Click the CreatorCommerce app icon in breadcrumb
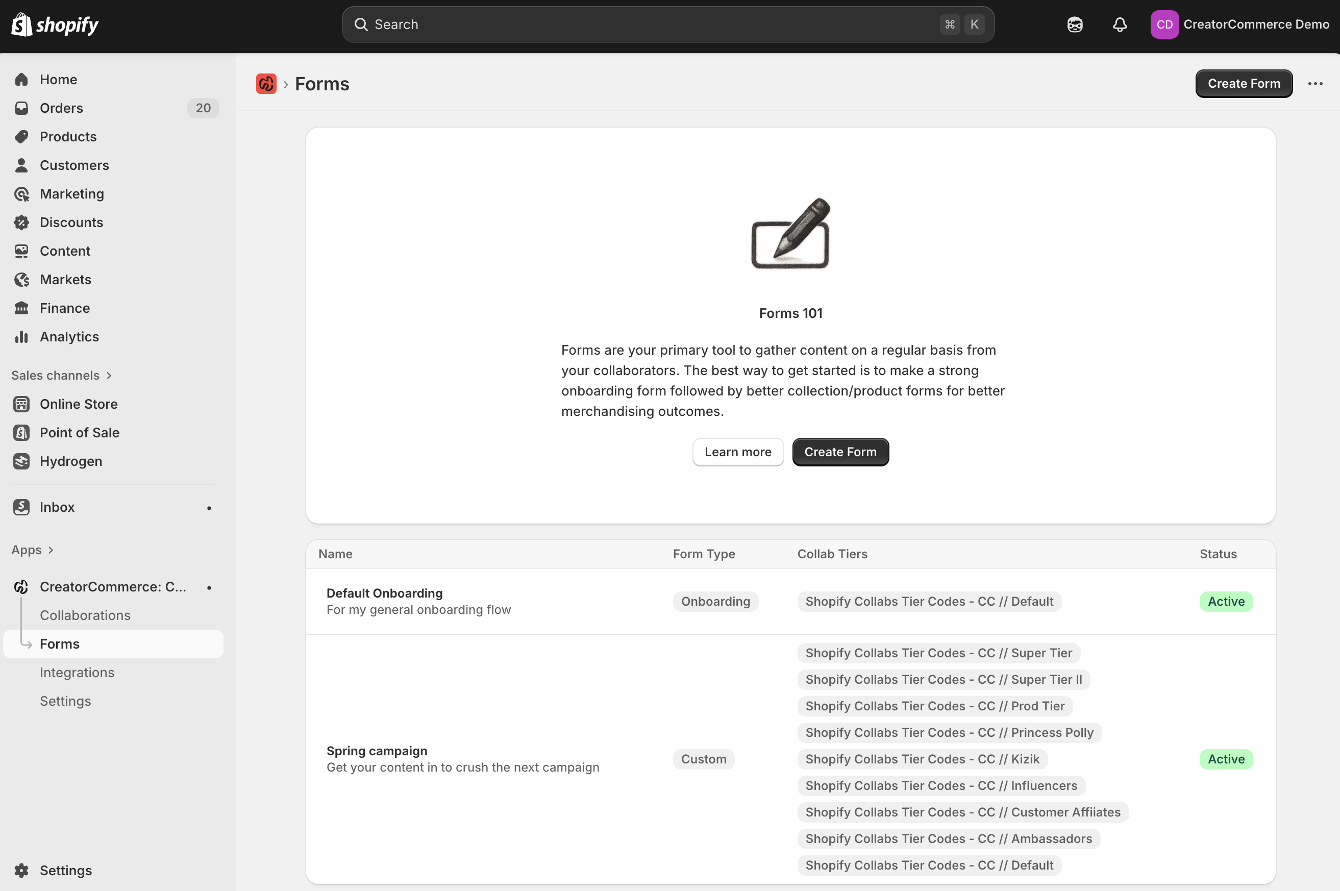The height and width of the screenshot is (891, 1340). click(x=266, y=84)
